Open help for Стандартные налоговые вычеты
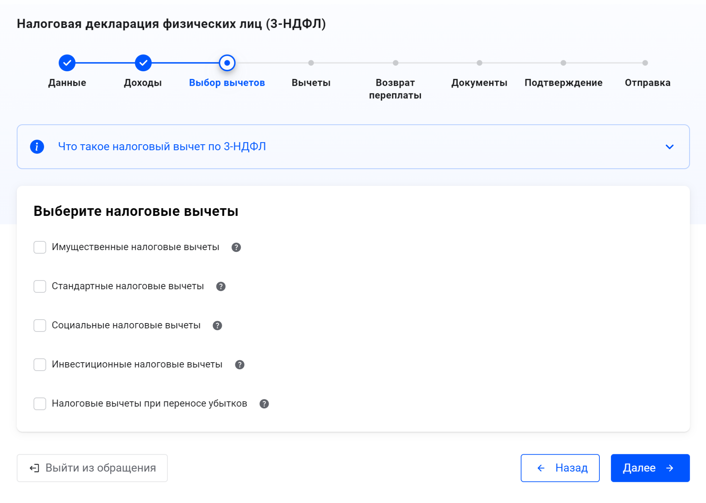This screenshot has height=503, width=706. [221, 286]
